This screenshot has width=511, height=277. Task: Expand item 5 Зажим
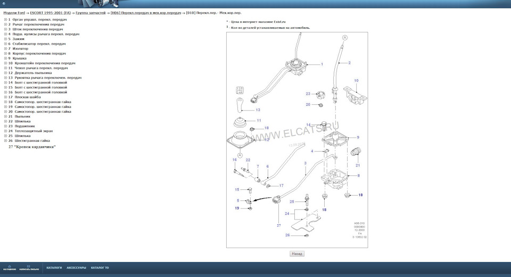click(x=5, y=39)
